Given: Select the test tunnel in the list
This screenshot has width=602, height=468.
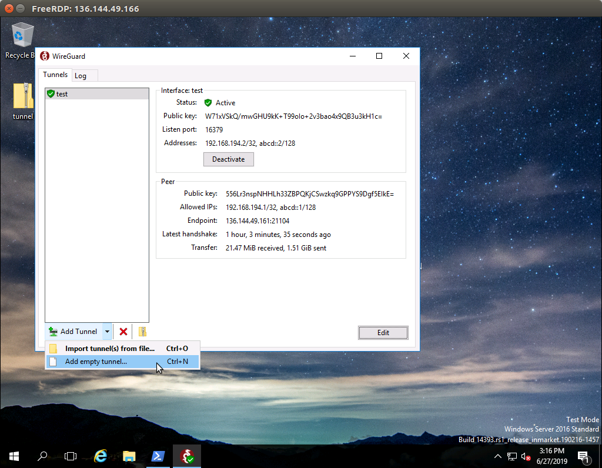Looking at the screenshot, I should [x=62, y=94].
